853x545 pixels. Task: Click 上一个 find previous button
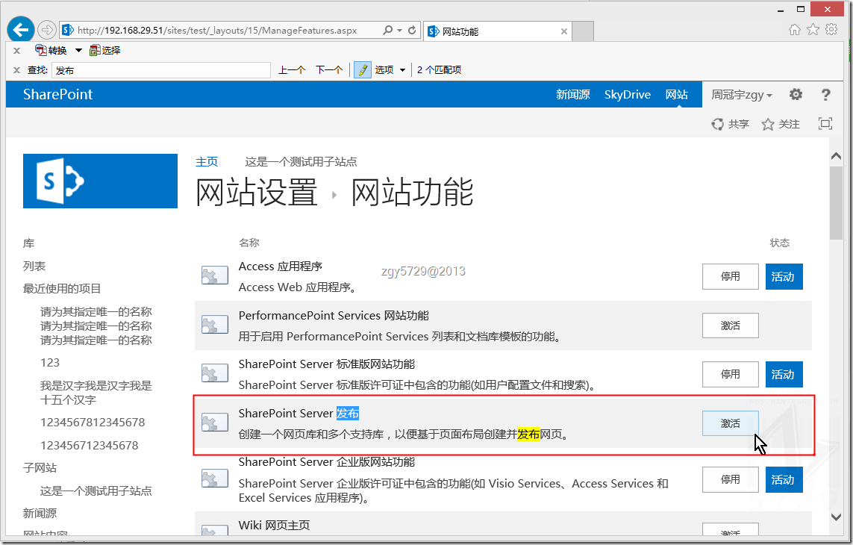(x=292, y=69)
